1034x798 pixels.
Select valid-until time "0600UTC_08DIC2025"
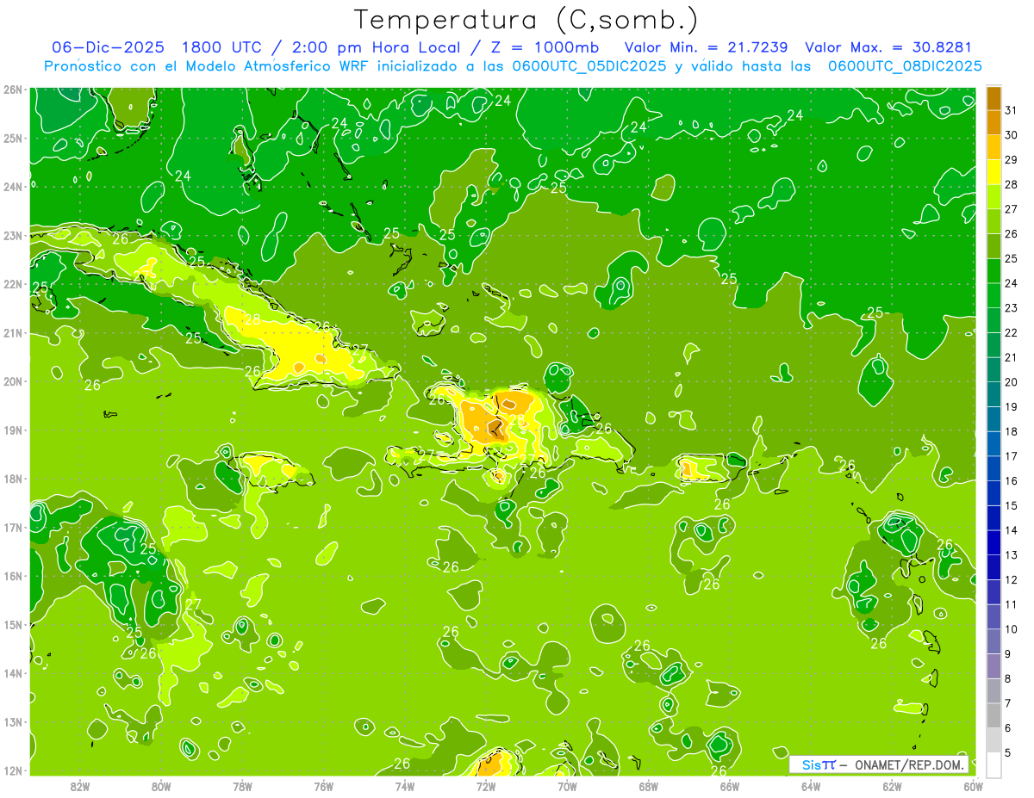pos(905,66)
